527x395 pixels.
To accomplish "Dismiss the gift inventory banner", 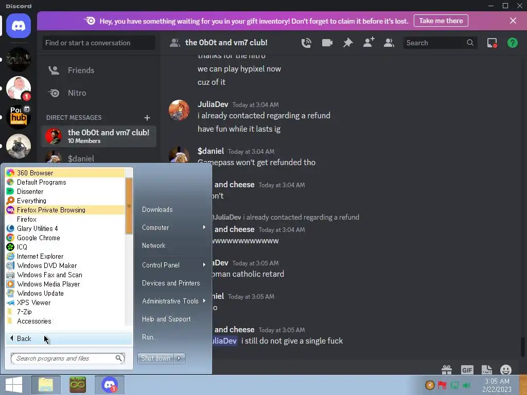I will pyautogui.click(x=513, y=21).
